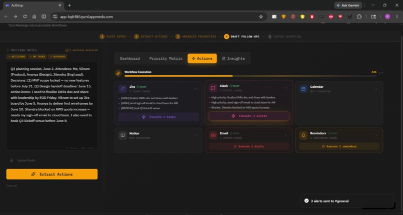This screenshot has height=215, width=403.
Task: Collapse the Slack card chevron
Action: coord(286,88)
